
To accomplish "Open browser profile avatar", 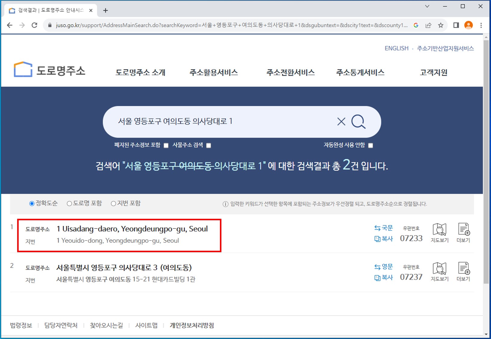I will 468,25.
